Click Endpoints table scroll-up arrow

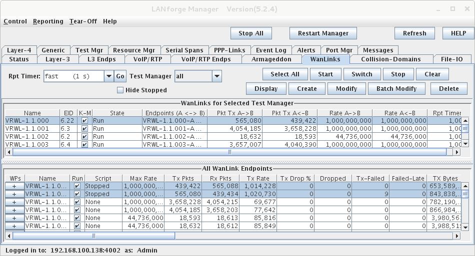[x=465, y=186]
